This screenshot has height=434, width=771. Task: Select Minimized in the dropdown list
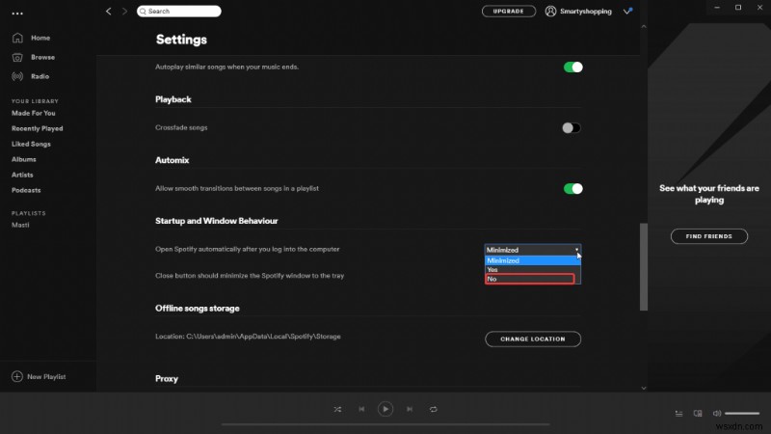pos(533,260)
